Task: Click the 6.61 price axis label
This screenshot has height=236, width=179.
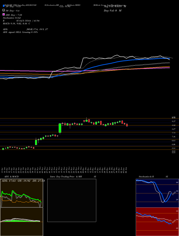Action: (x=173, y=141)
